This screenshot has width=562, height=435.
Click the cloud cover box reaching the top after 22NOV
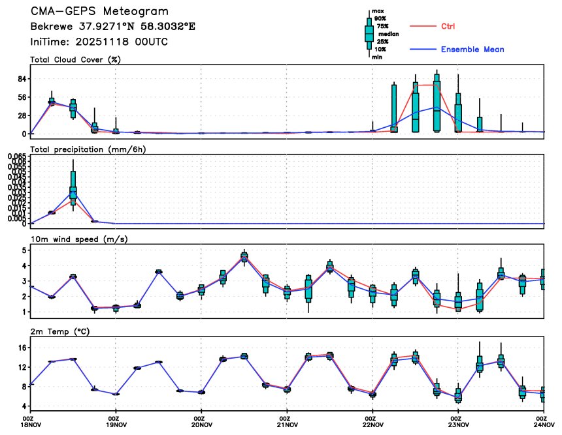pyautogui.click(x=437, y=102)
